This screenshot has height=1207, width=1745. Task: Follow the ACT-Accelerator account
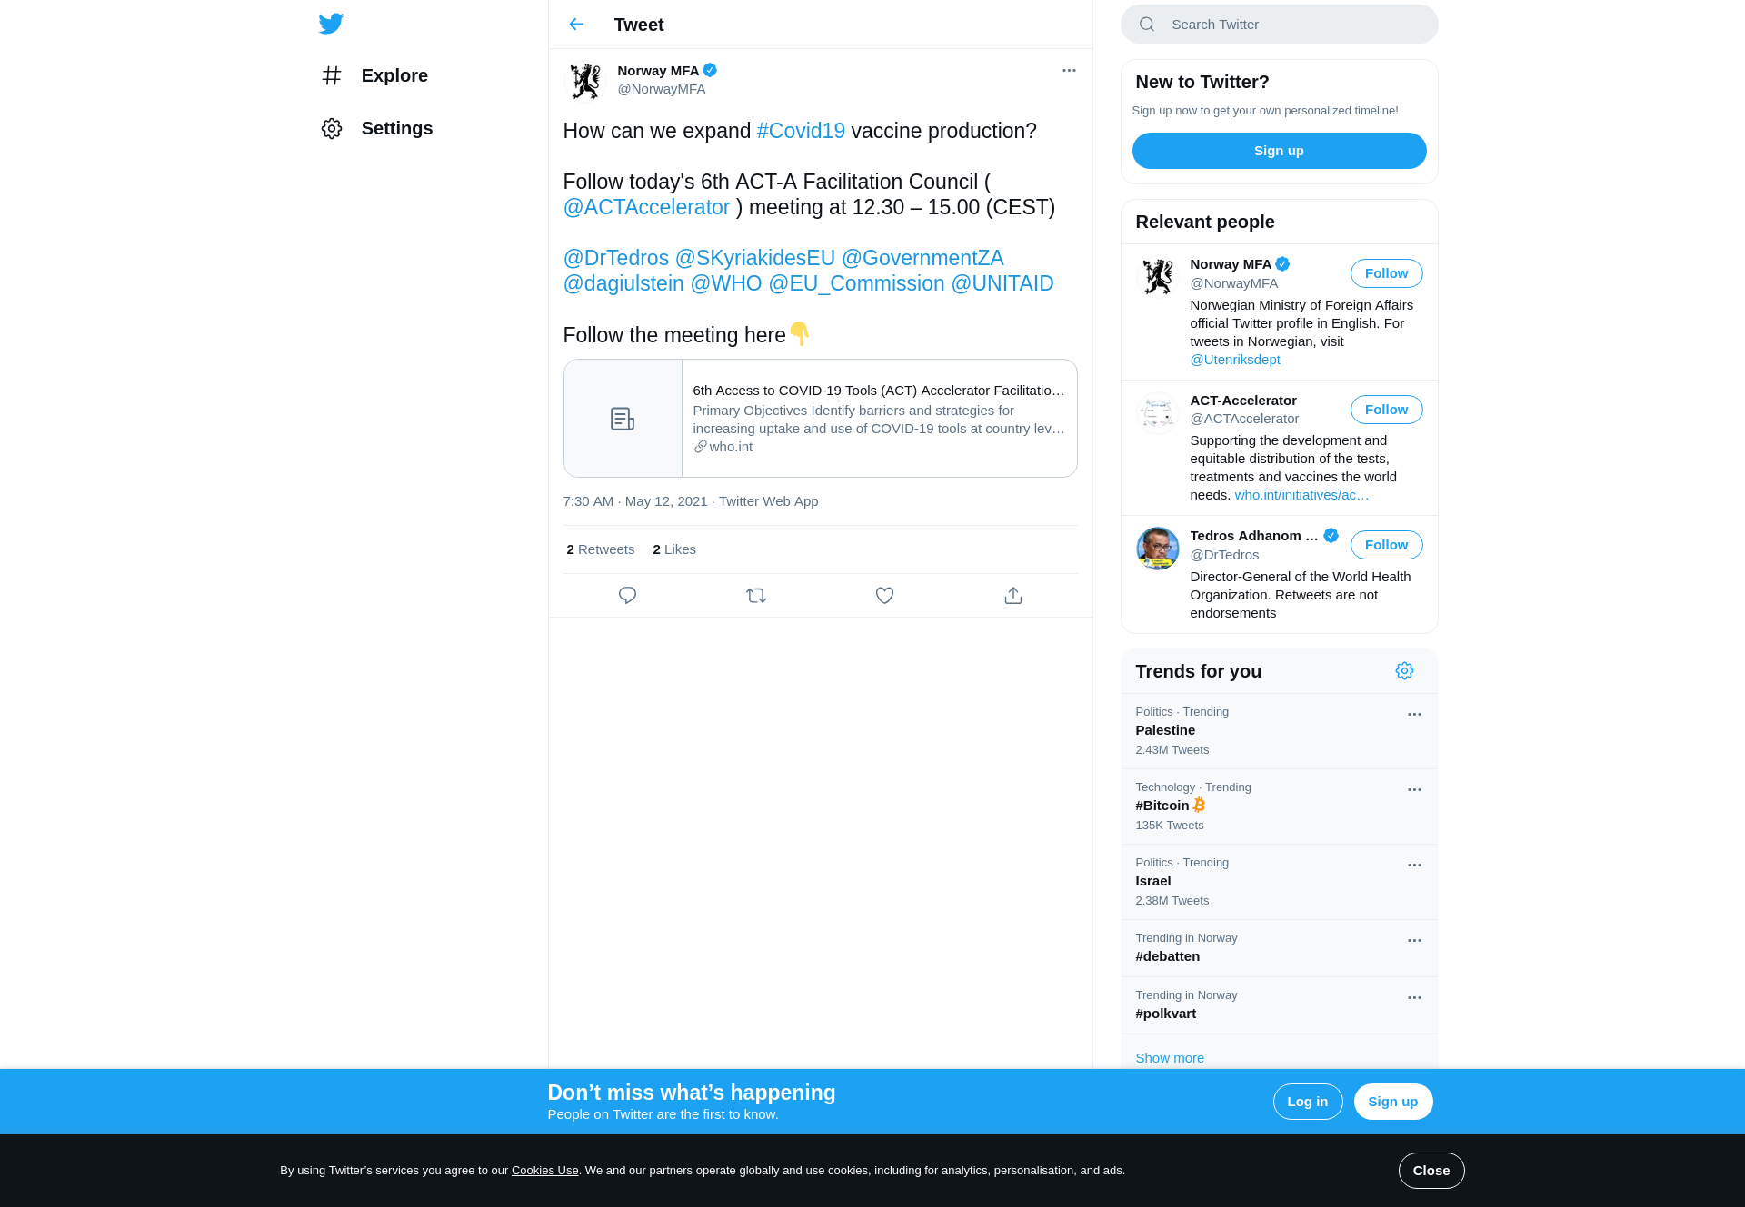pyautogui.click(x=1386, y=410)
